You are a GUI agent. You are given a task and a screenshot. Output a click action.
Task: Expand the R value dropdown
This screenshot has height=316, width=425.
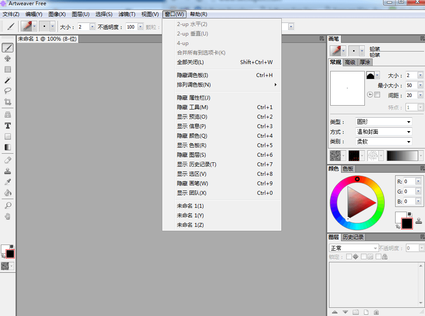[x=418, y=181]
